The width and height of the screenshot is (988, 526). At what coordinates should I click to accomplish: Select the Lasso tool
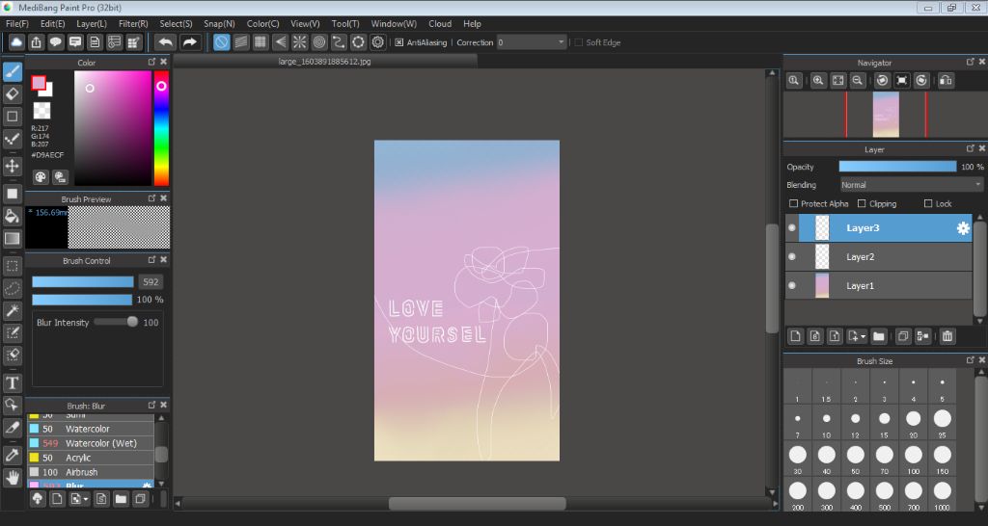(12, 288)
